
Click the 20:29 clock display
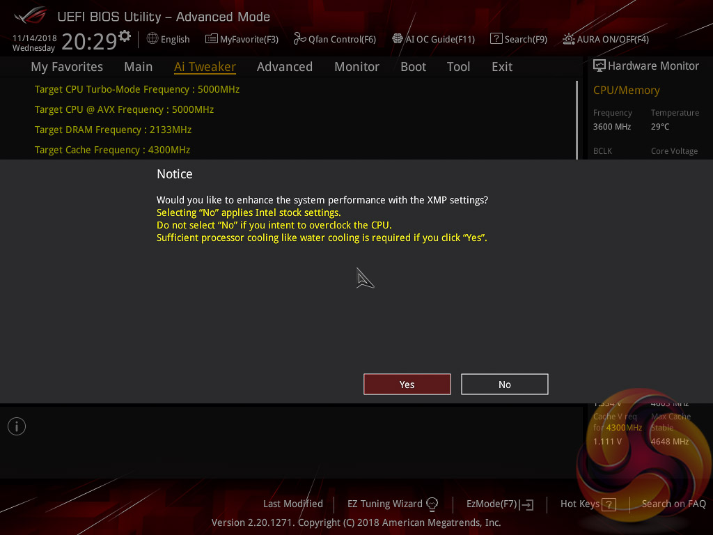pyautogui.click(x=89, y=41)
